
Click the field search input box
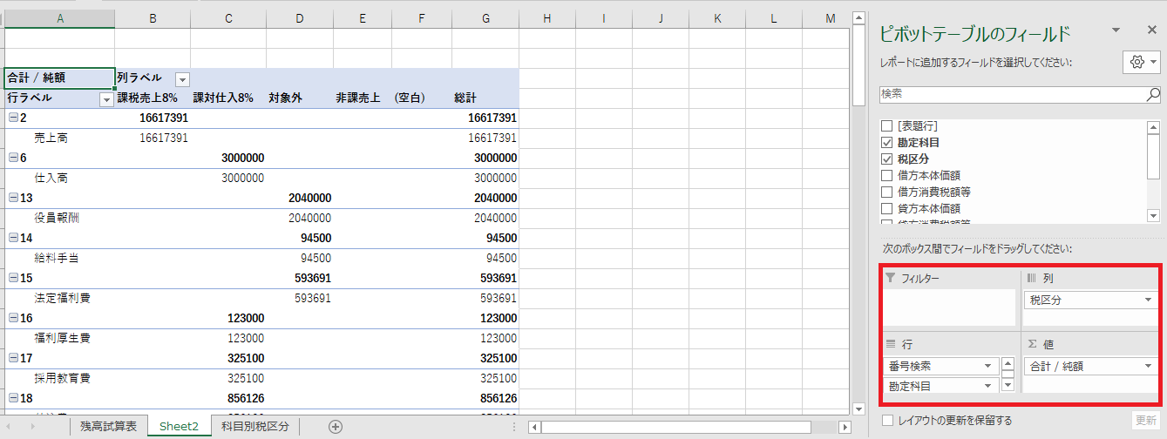[1009, 93]
